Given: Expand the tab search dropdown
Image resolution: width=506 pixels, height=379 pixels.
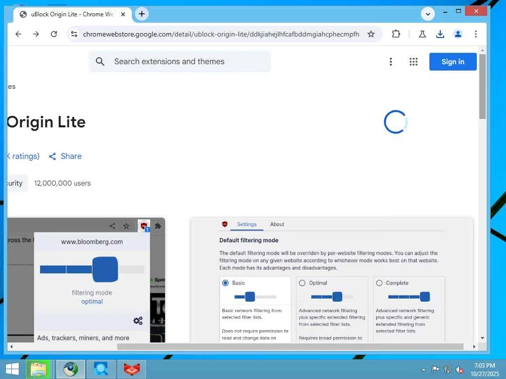Looking at the screenshot, I should [x=428, y=14].
